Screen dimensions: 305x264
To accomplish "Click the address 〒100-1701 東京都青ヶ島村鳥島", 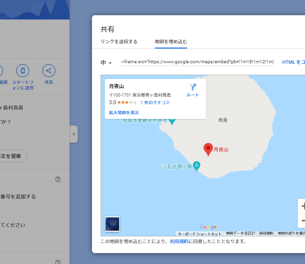I will click(x=140, y=95).
